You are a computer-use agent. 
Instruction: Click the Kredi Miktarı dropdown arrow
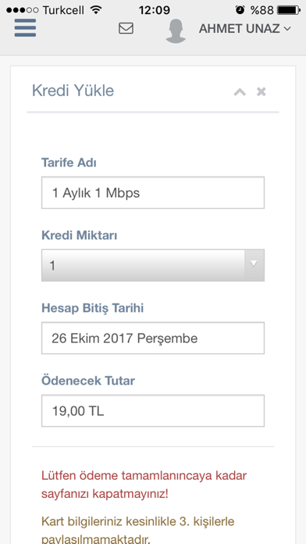pyautogui.click(x=254, y=265)
